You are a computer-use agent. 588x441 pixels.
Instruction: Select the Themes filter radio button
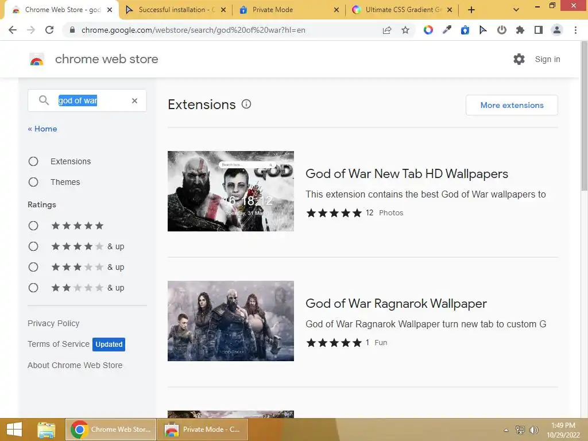(33, 182)
